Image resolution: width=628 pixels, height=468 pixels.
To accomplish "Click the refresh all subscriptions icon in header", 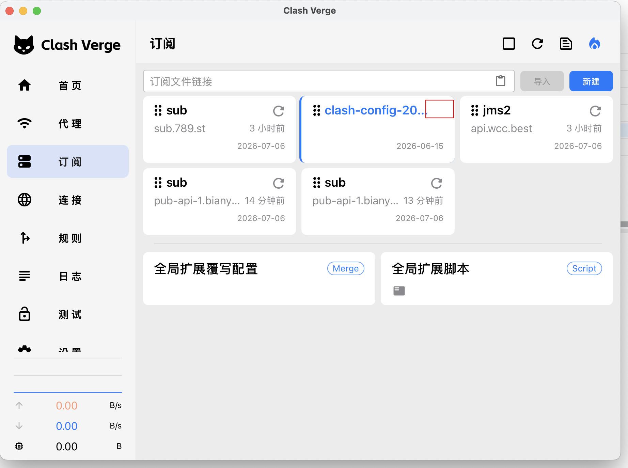I will pos(537,44).
